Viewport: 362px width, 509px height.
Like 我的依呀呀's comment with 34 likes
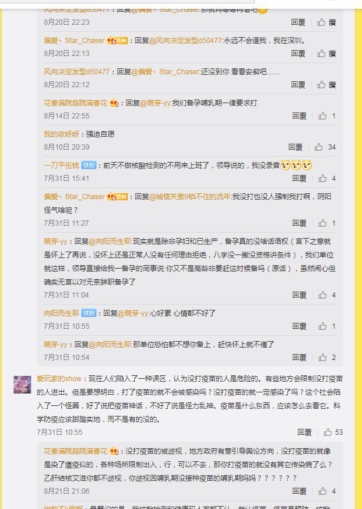click(318, 147)
